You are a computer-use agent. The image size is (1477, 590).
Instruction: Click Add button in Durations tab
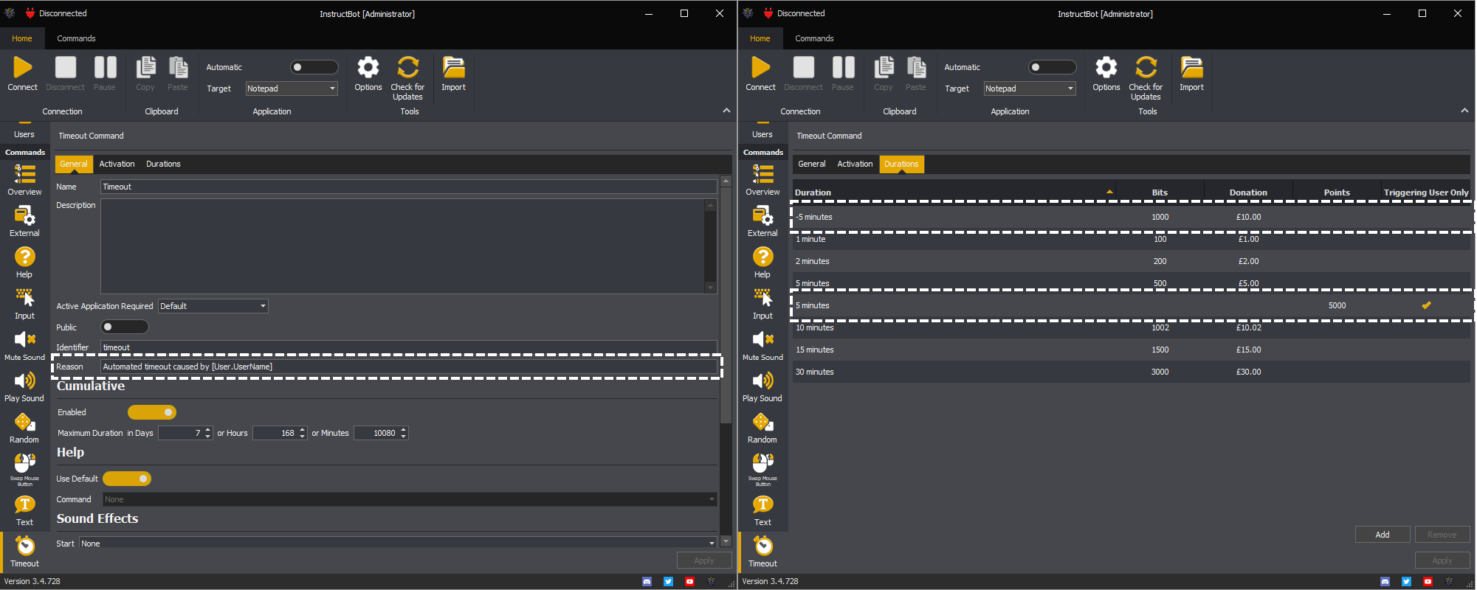(x=1383, y=535)
